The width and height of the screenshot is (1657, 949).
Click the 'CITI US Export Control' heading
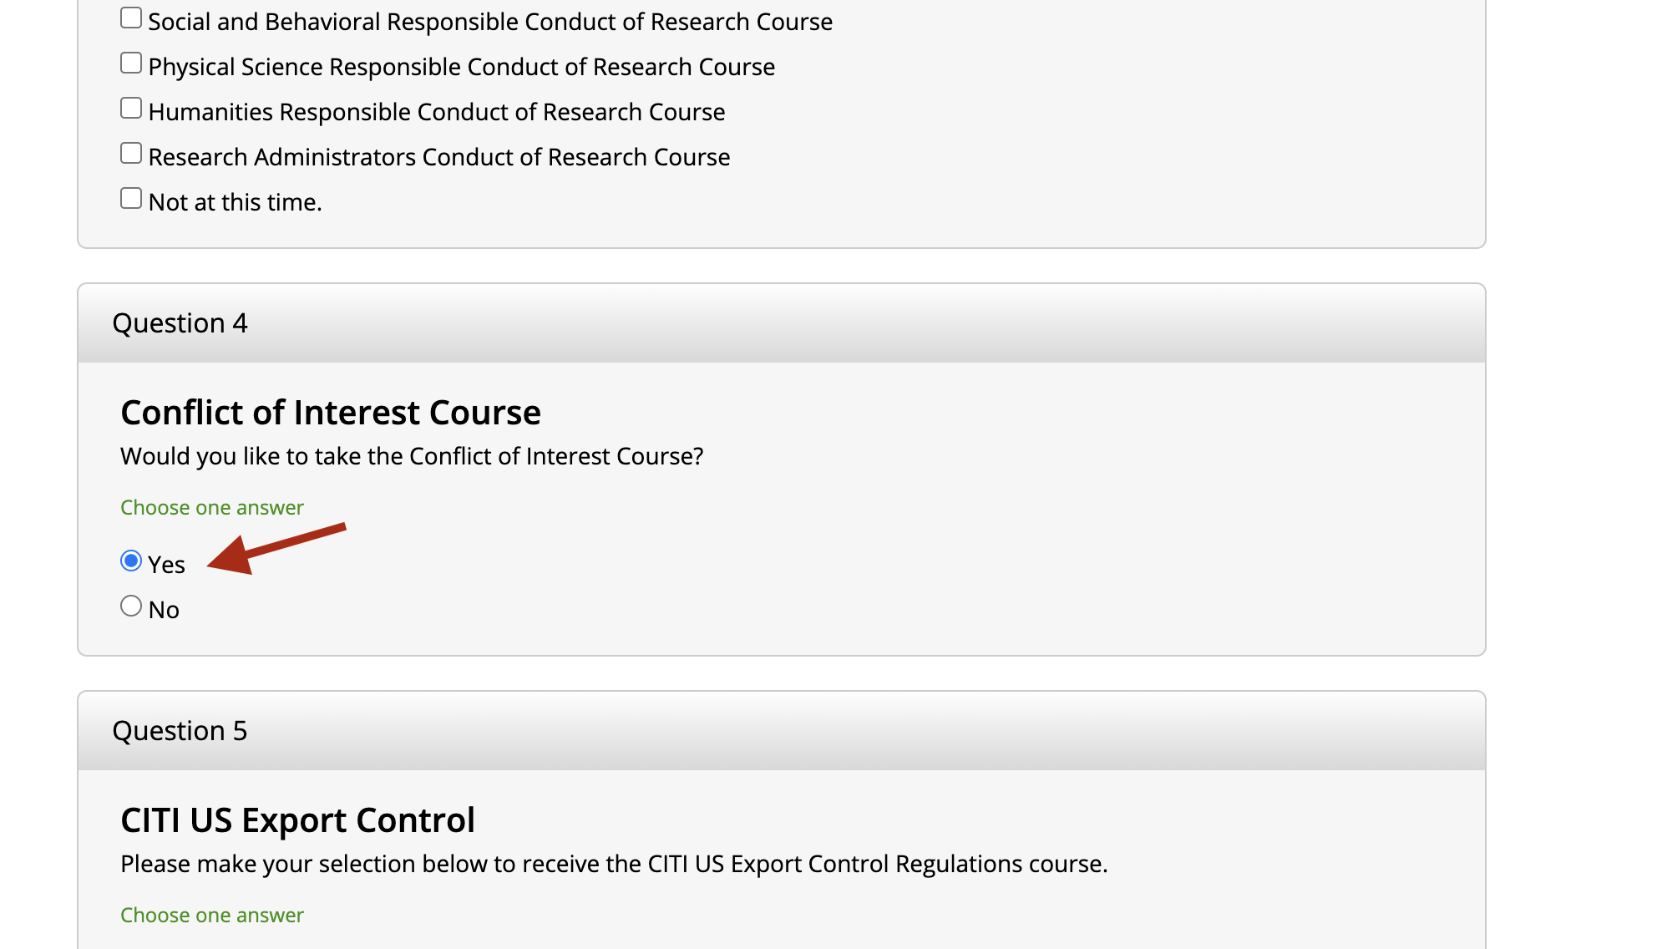(x=297, y=820)
